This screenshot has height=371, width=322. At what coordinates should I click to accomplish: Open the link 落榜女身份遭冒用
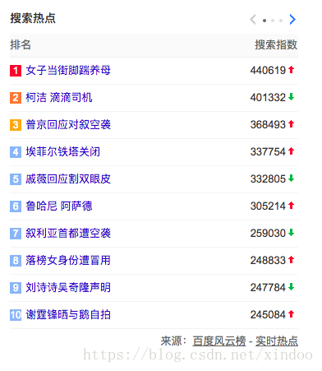point(68,261)
